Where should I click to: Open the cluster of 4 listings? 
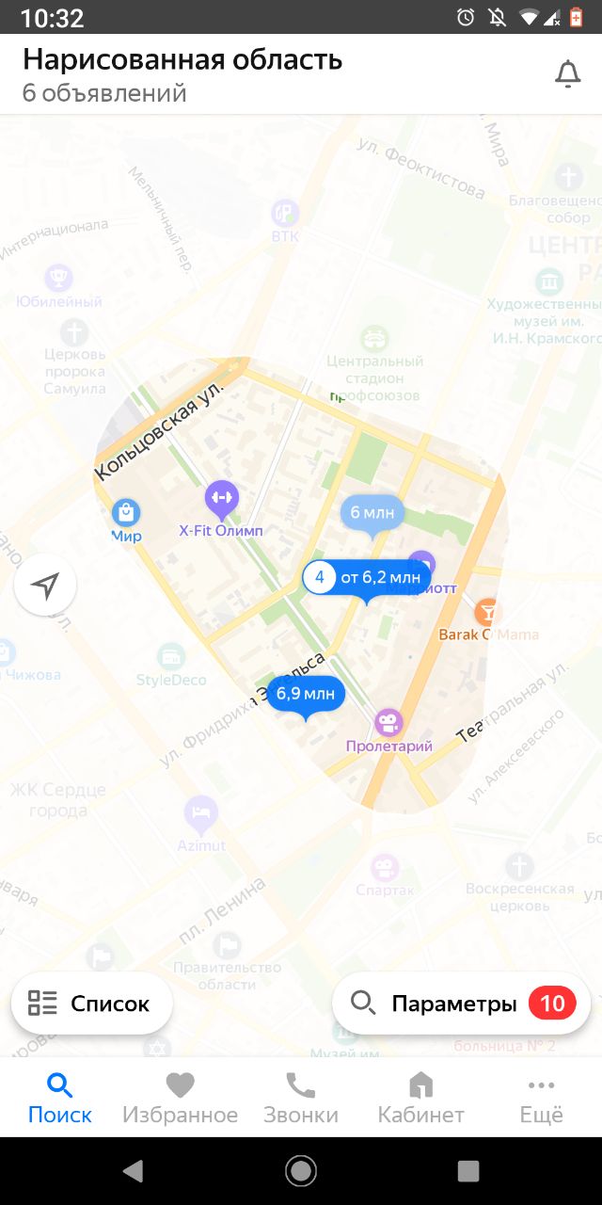[x=367, y=579]
